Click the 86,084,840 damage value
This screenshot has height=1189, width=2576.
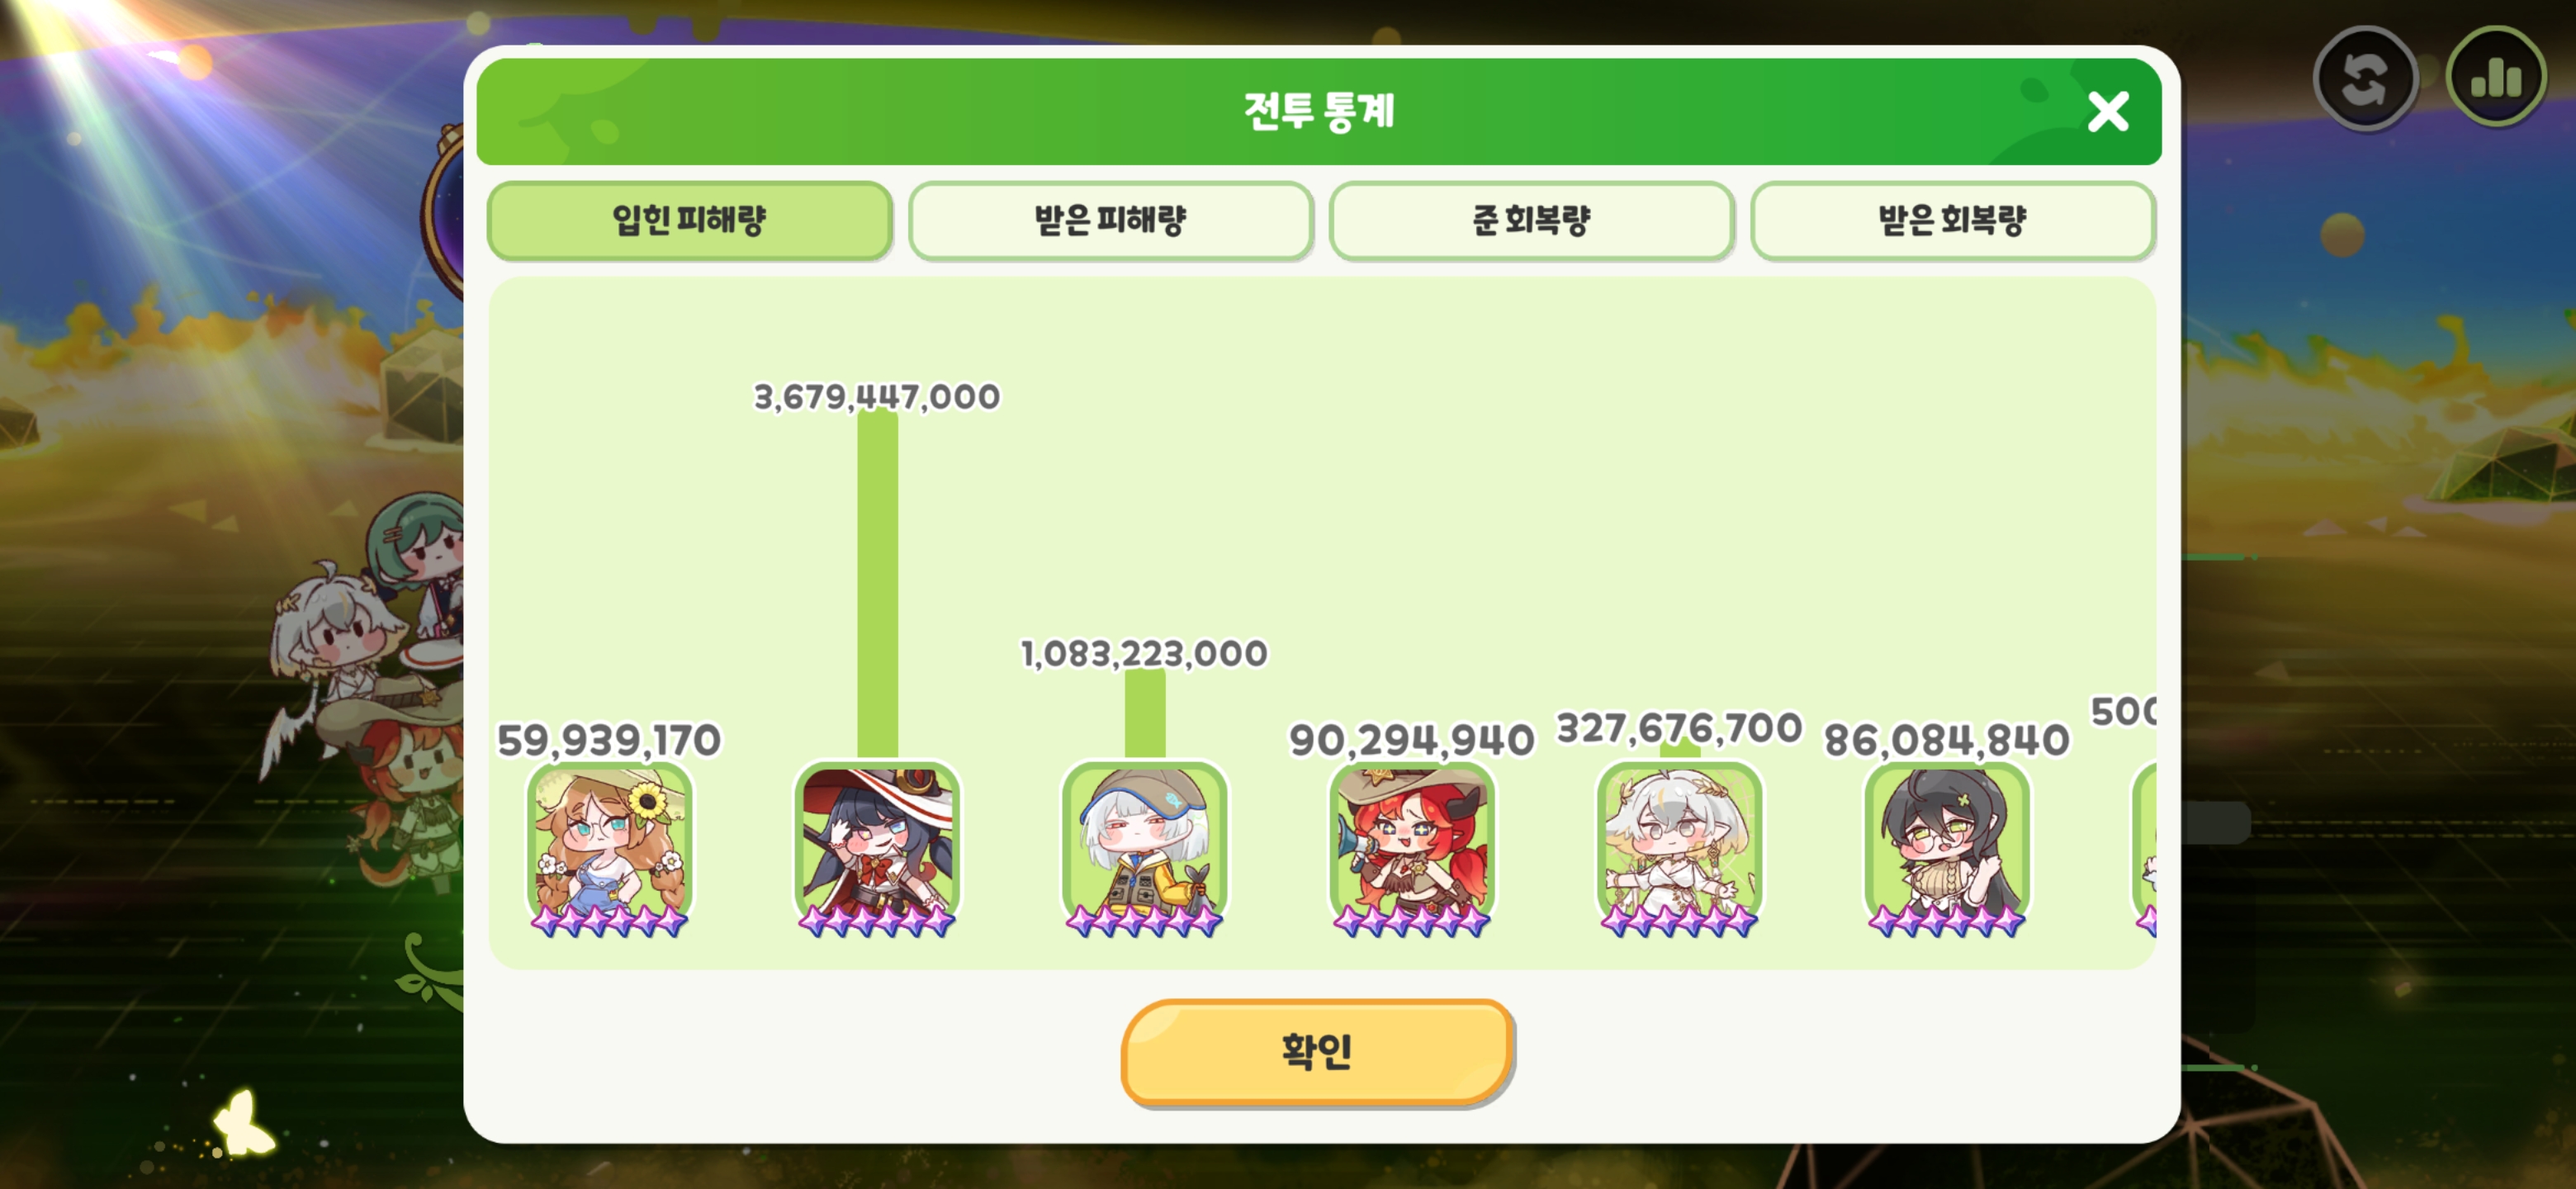(x=1947, y=740)
